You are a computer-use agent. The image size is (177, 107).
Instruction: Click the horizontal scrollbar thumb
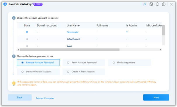70,50
